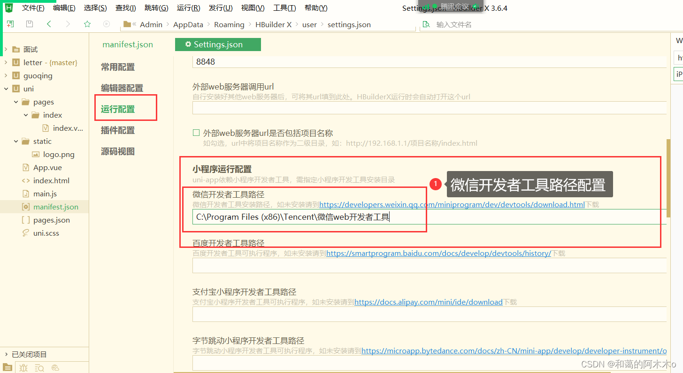The image size is (683, 373).
Task: Click the run play circle icon
Action: pos(107,24)
